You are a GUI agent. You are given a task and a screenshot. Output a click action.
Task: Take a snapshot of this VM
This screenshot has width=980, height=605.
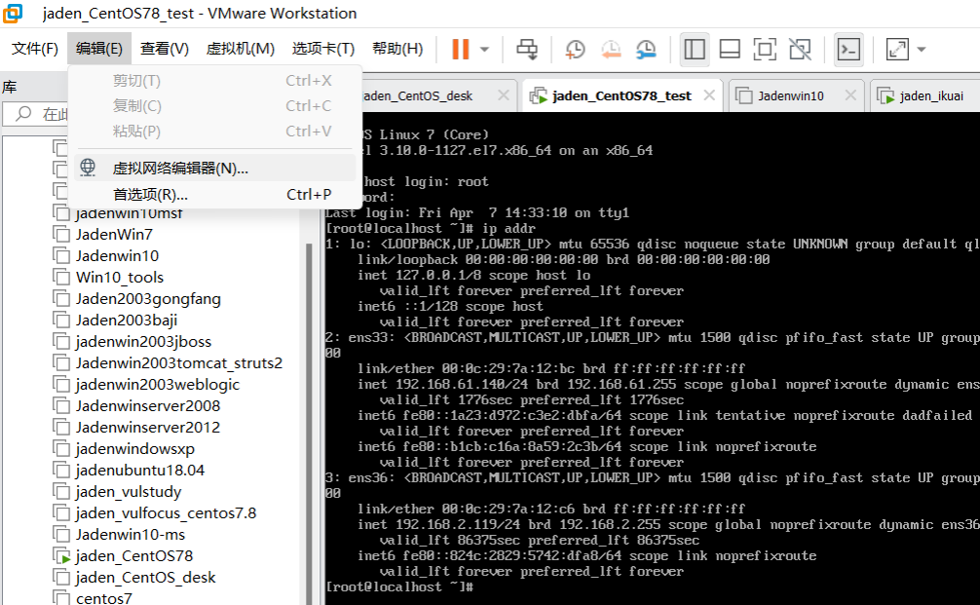[575, 49]
